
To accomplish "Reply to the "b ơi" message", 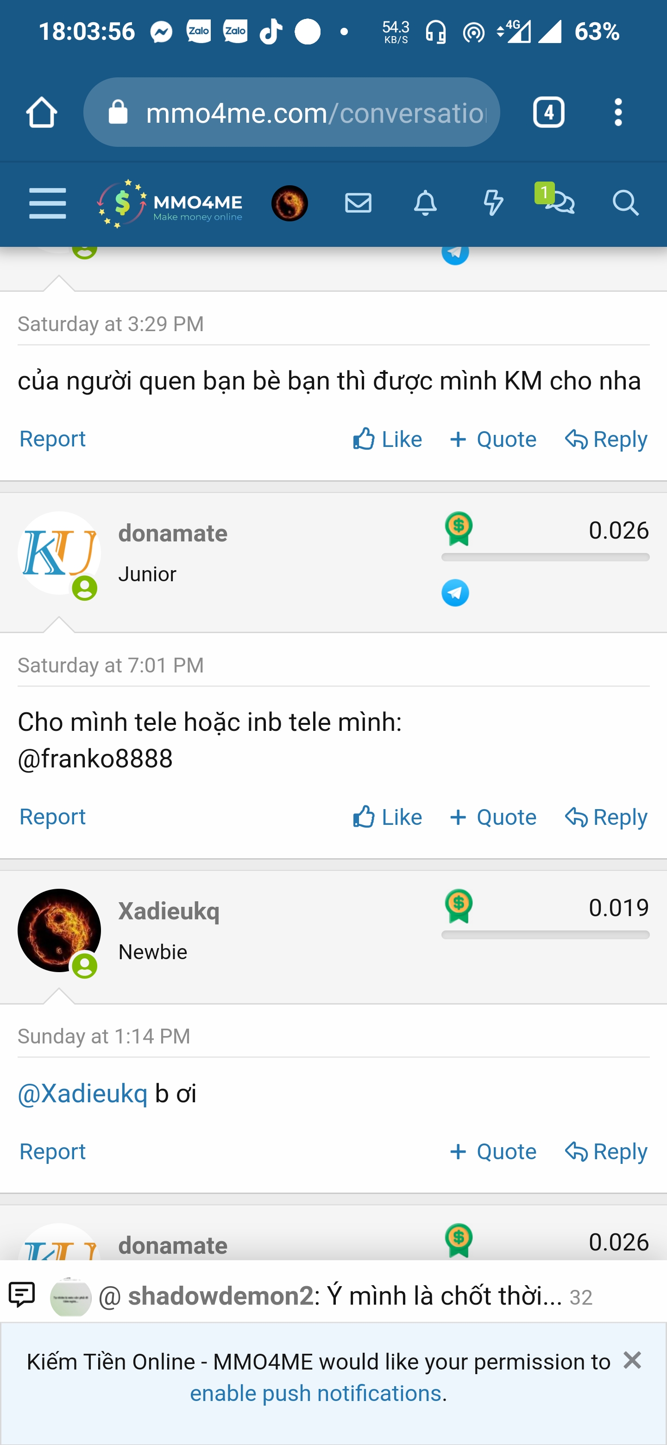I will pyautogui.click(x=606, y=1152).
